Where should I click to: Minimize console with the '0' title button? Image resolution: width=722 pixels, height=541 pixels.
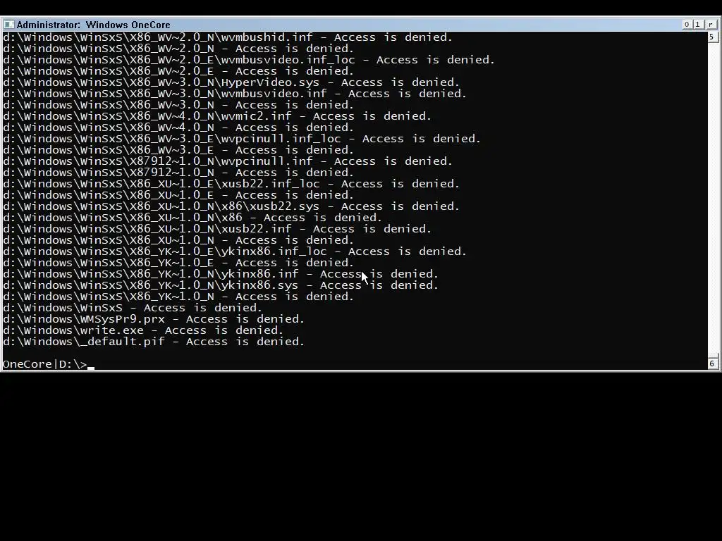pos(687,25)
